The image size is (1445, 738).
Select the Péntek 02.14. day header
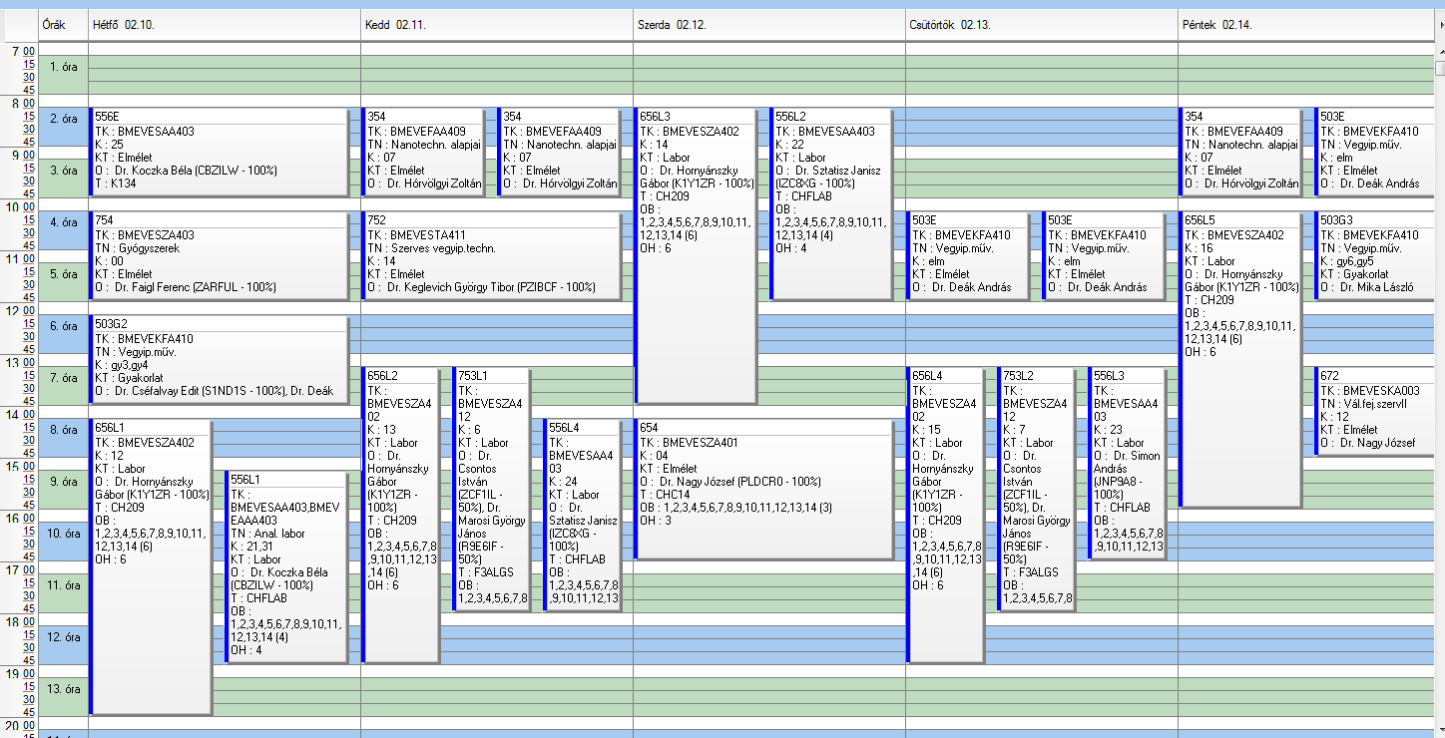tap(1306, 24)
